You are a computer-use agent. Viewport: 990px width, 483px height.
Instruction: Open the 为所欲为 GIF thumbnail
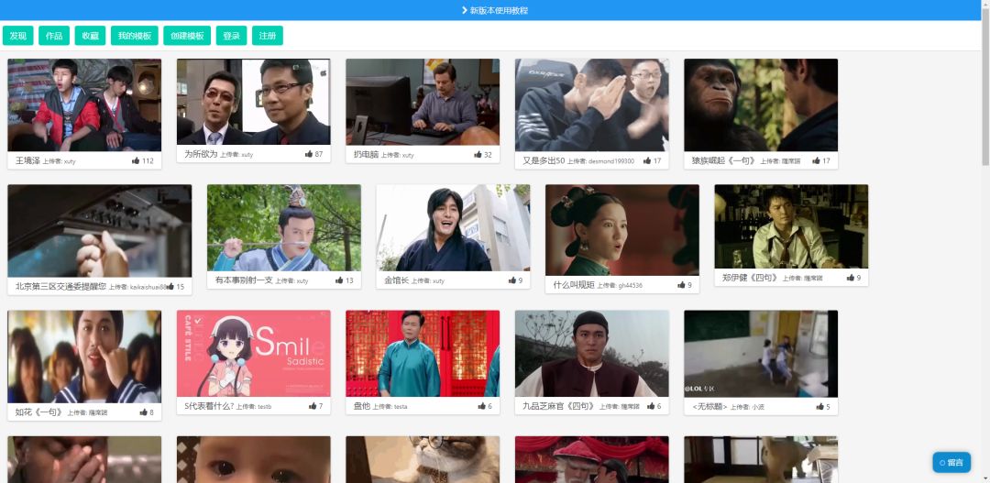pos(254,102)
